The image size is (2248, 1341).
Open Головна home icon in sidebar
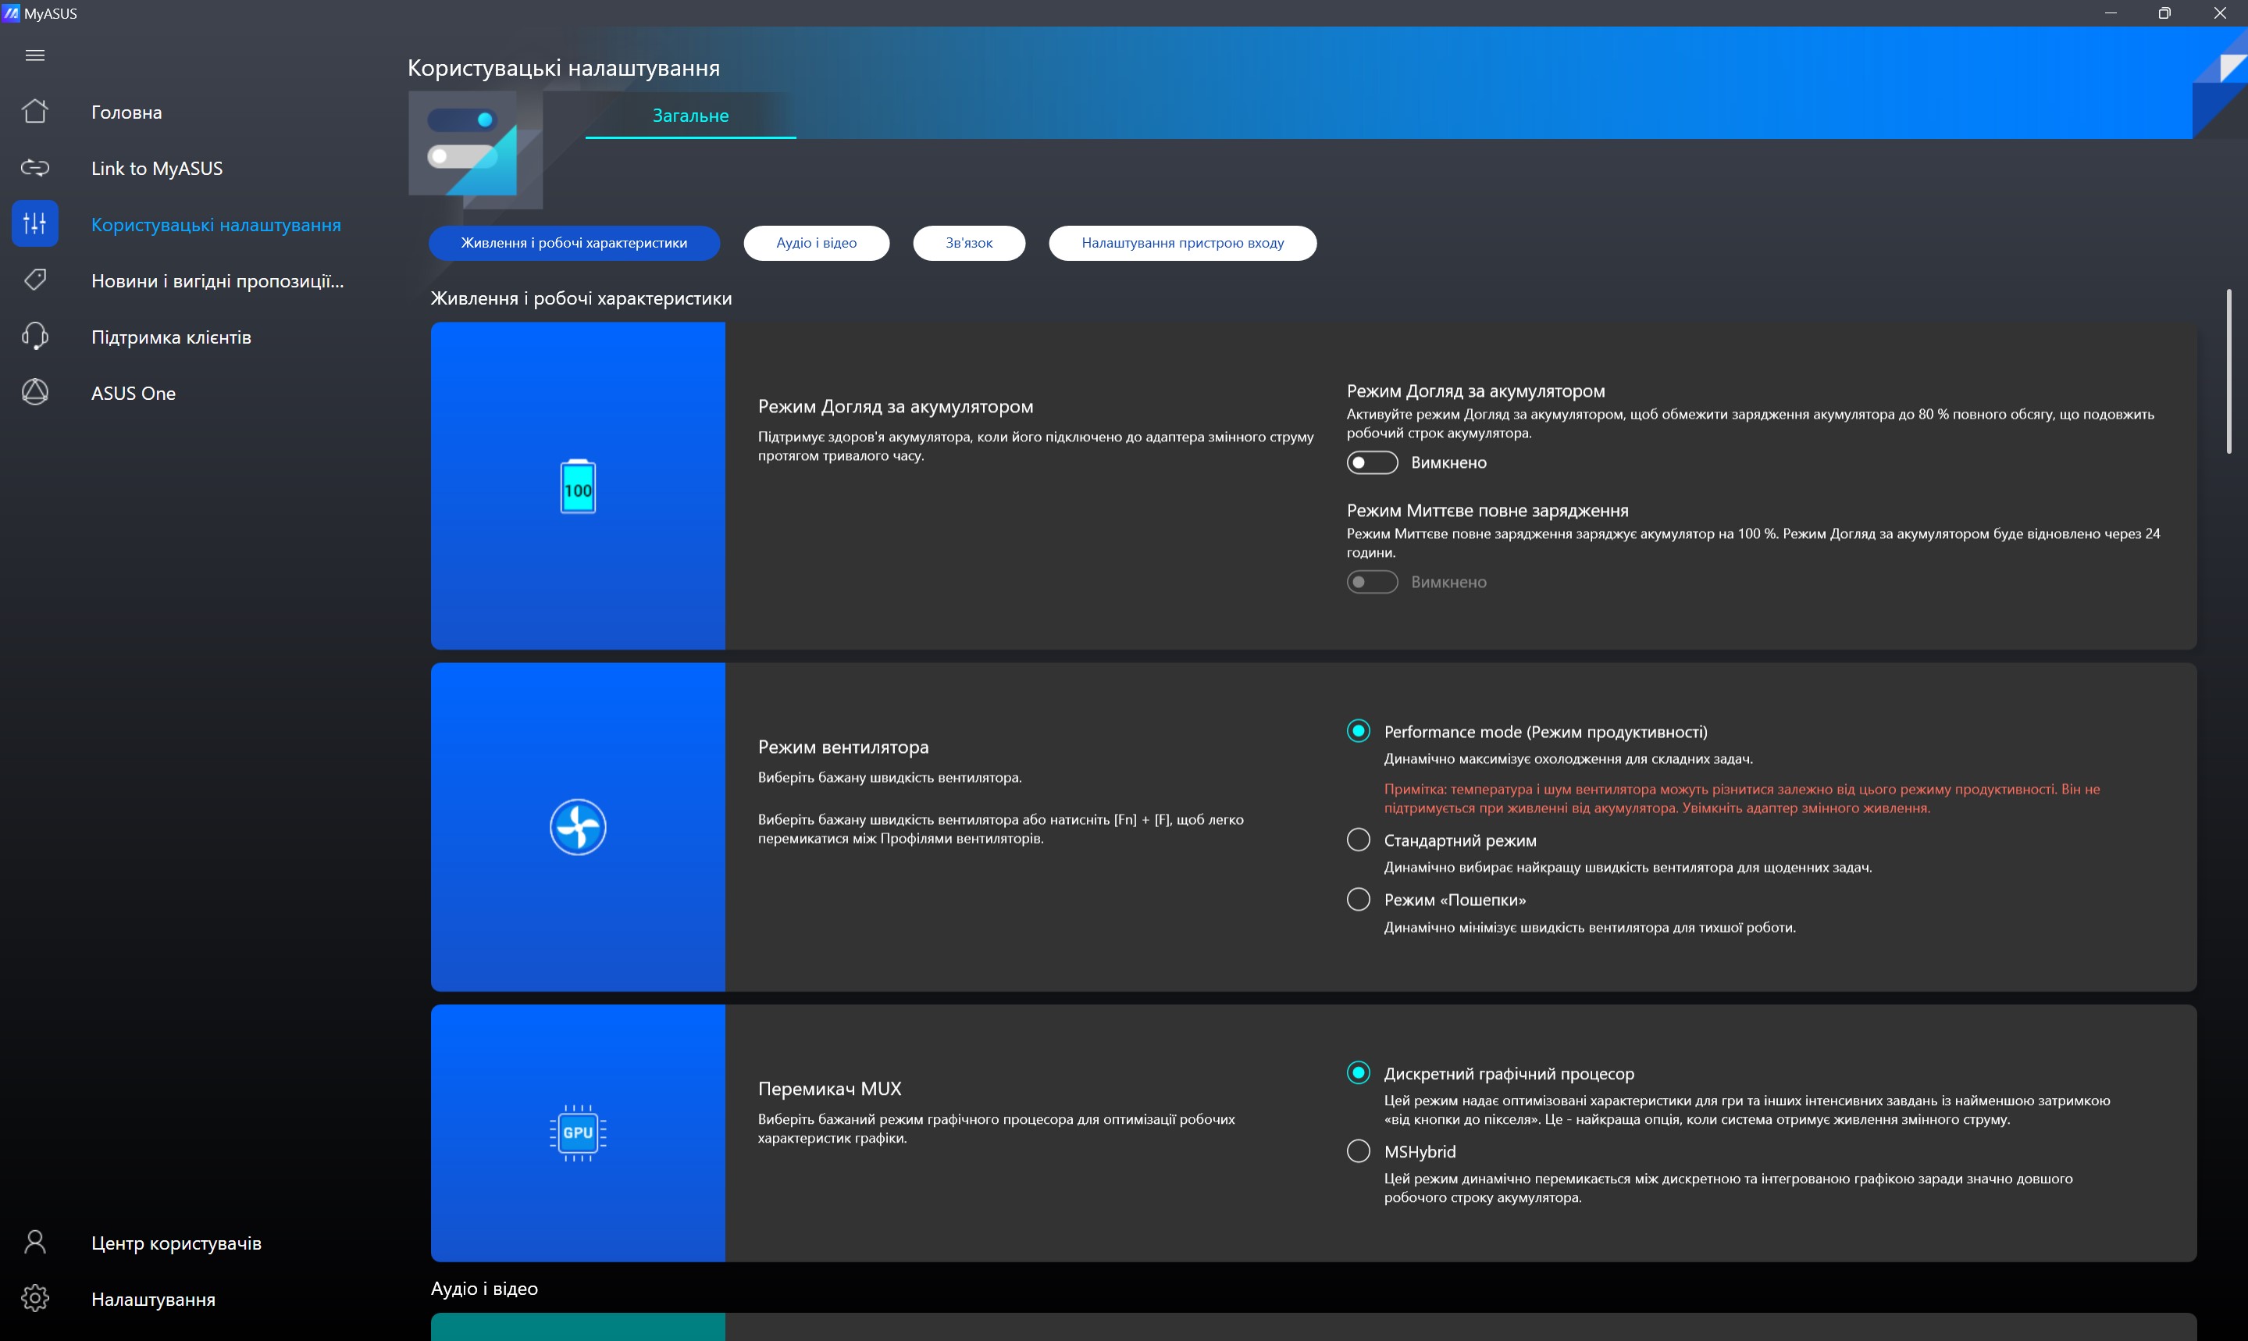pos(35,111)
